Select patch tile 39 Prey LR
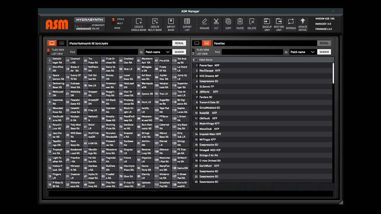381x214 pixels. [x=92, y=110]
